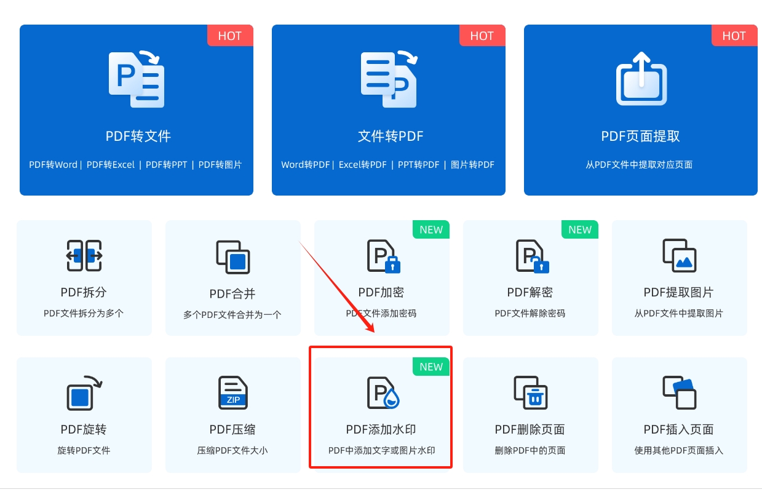Select the PDF页面提取 upload icon
This screenshot has height=492, width=762.
coord(640,79)
